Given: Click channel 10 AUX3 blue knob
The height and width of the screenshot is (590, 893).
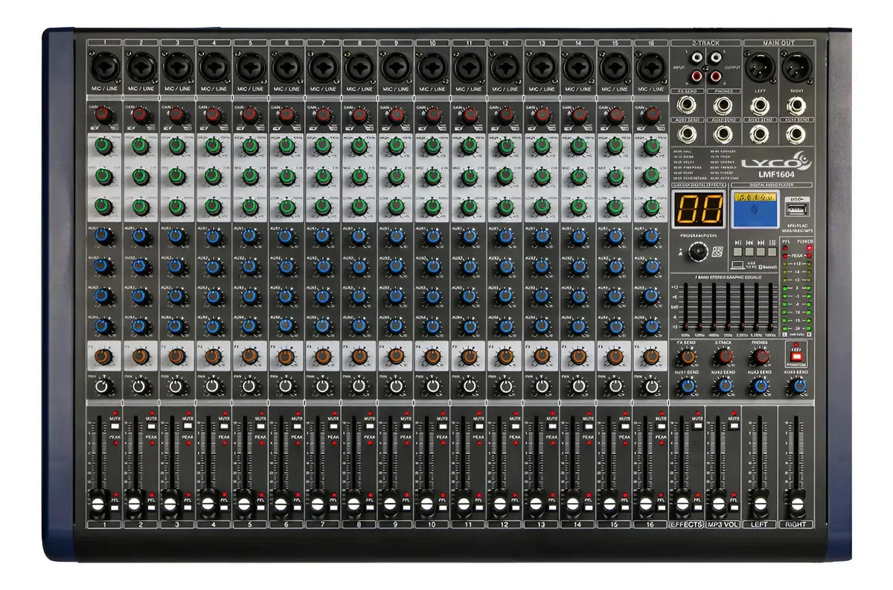Looking at the screenshot, I should 432,295.
